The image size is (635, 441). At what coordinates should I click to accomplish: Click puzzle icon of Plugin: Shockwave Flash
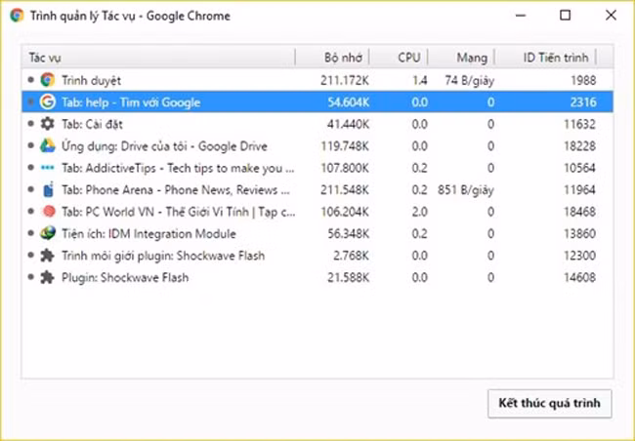tap(47, 277)
